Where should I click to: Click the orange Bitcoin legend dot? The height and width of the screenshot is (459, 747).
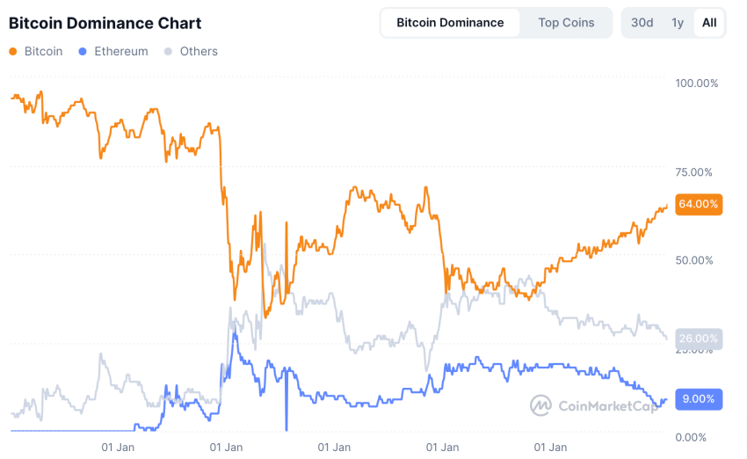(x=13, y=52)
